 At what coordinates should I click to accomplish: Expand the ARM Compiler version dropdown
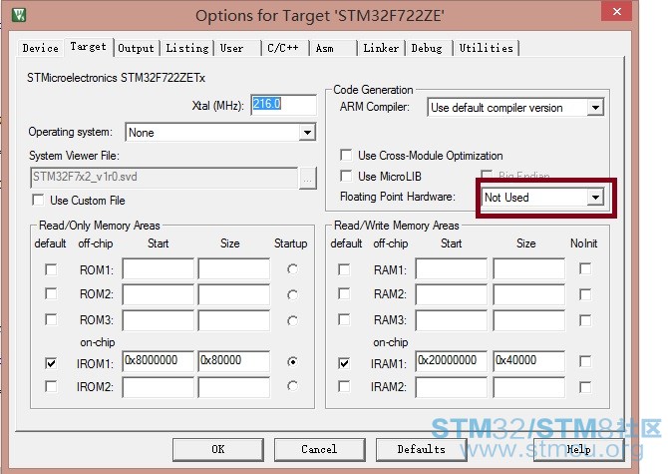[x=595, y=108]
